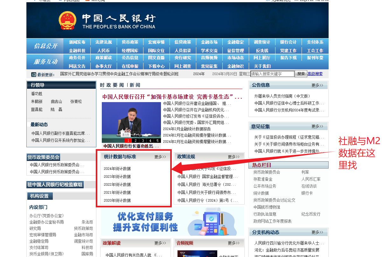Open 关于我们 navigation item
The width and height of the screenshot is (383, 257).
[262, 66]
